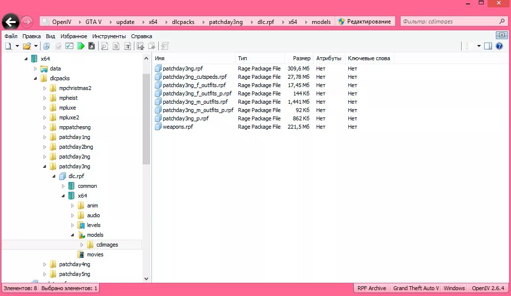Open the Избранное menu

pos(74,36)
